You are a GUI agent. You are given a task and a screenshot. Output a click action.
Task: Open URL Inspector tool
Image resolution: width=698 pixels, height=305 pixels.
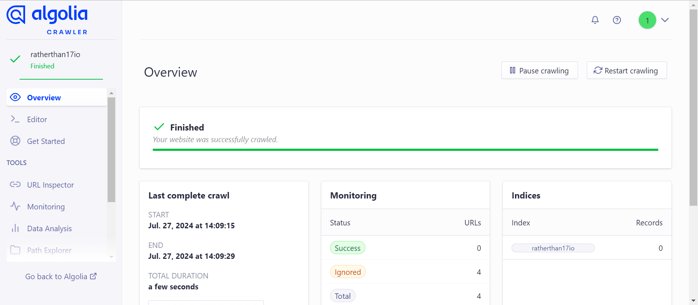[57, 185]
